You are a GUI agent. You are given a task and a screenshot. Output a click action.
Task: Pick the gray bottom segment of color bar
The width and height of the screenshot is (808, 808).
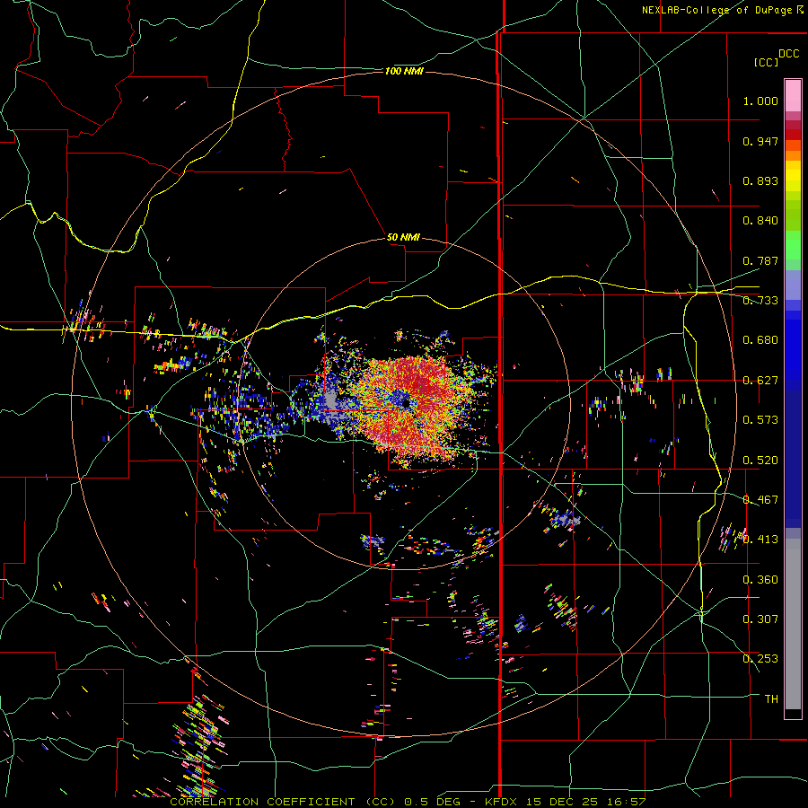click(793, 624)
